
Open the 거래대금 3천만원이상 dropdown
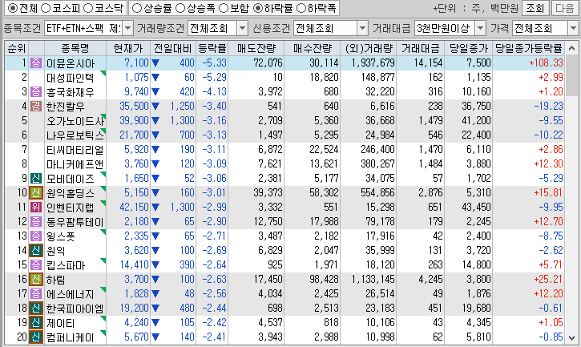pyautogui.click(x=480, y=28)
